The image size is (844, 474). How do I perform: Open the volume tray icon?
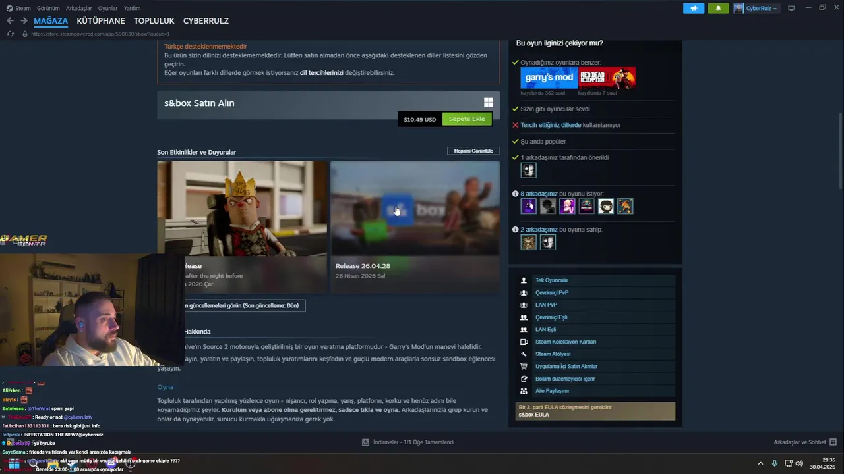click(800, 463)
